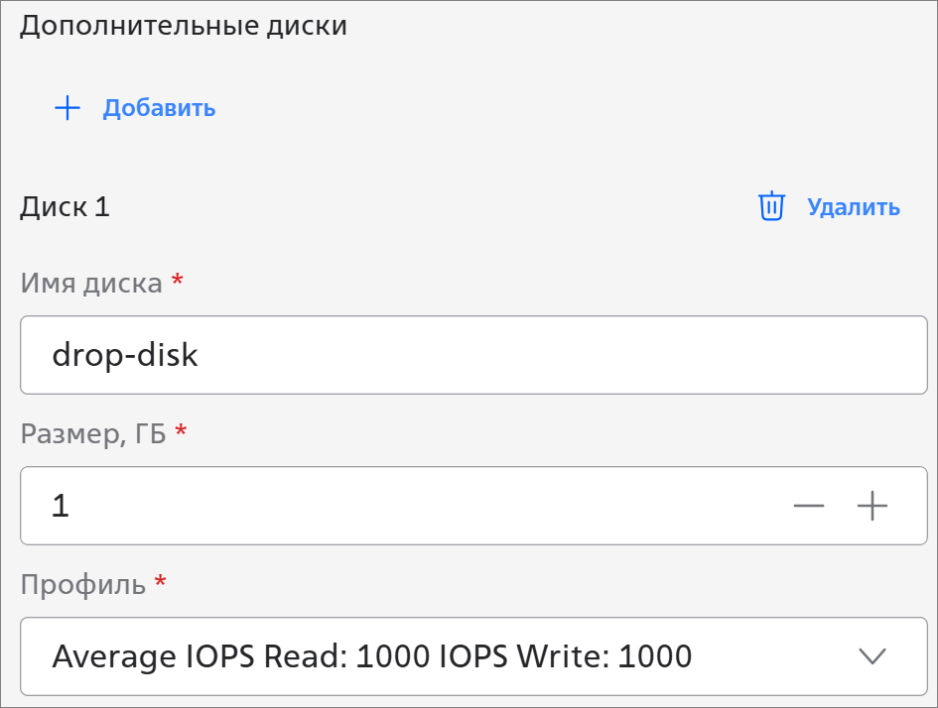Image resolution: width=938 pixels, height=708 pixels.
Task: Open the Профиль dropdown list
Action: [472, 656]
